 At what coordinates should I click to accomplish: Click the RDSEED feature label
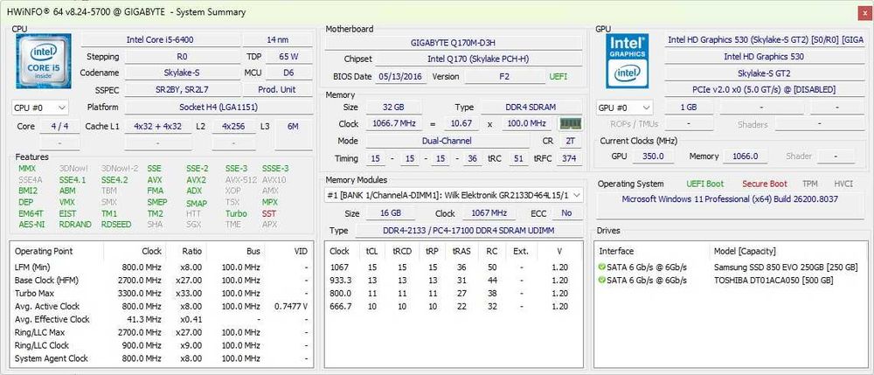click(116, 225)
